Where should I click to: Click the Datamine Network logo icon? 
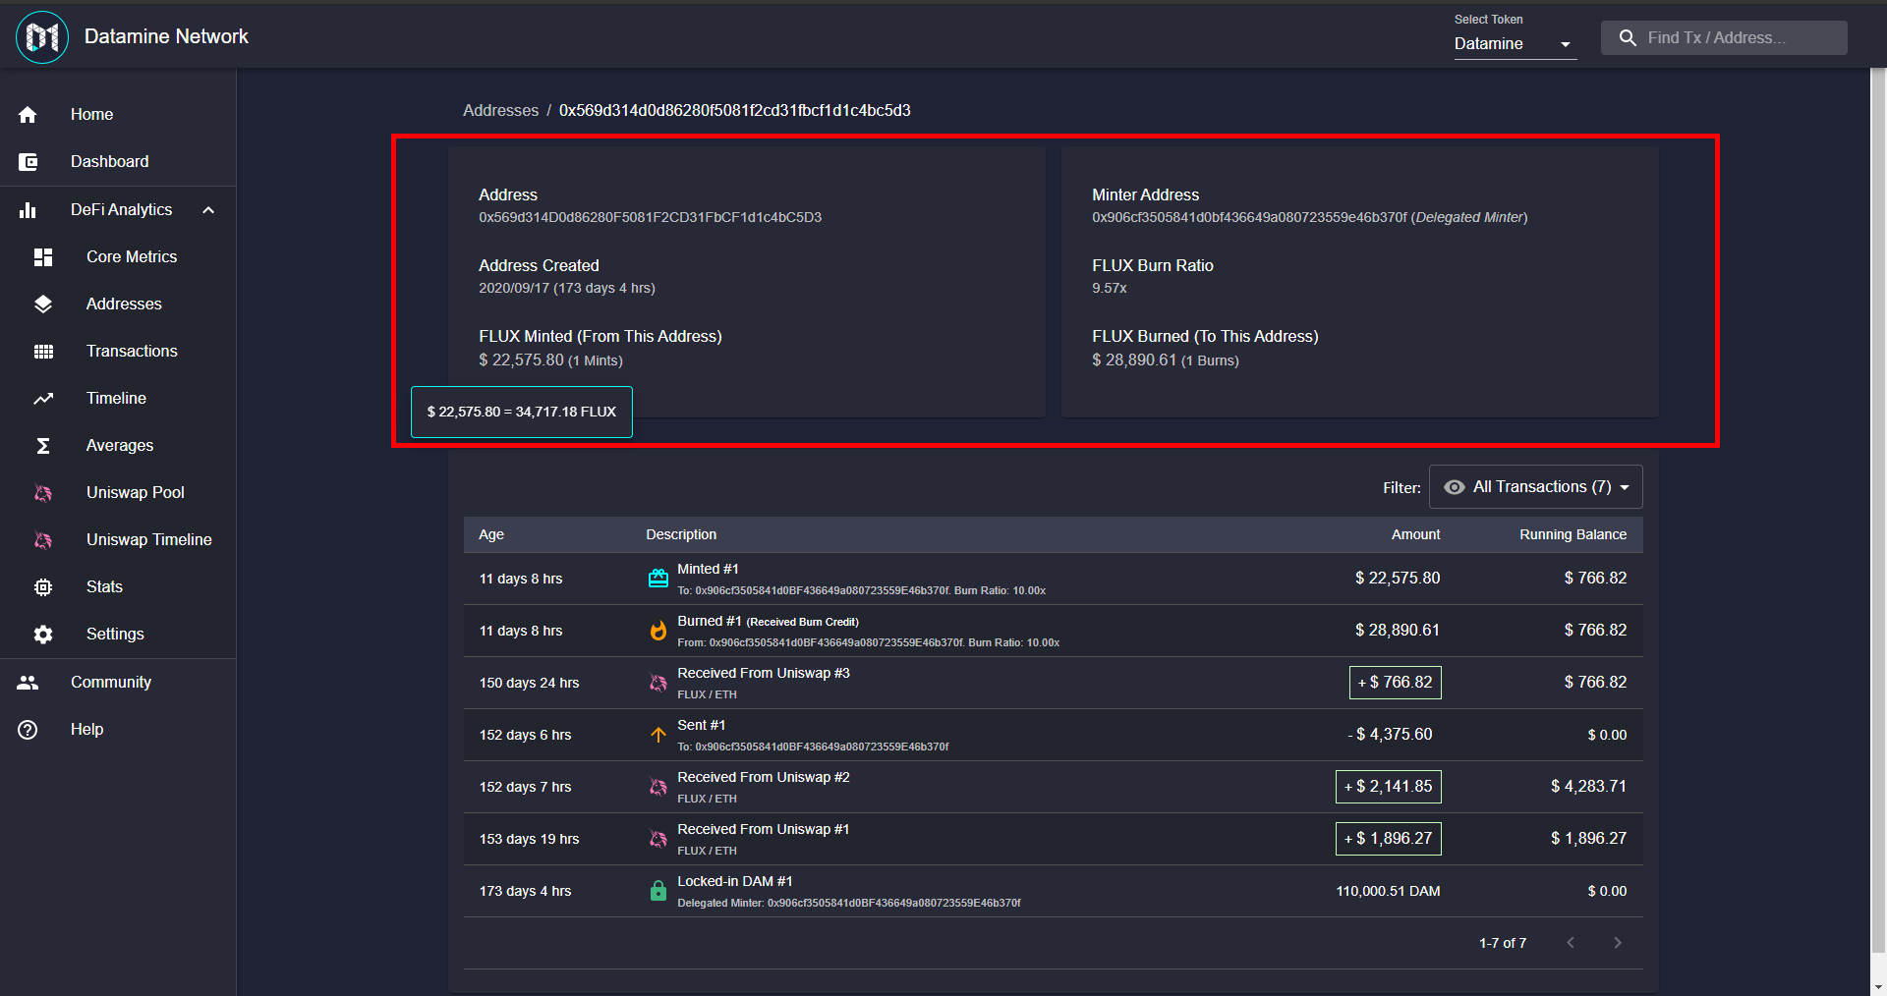(x=42, y=37)
